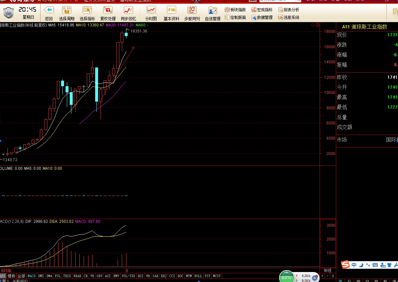The width and height of the screenshot is (398, 282).
Task: Click the 0 reset button under 年线
Action: 333,276
